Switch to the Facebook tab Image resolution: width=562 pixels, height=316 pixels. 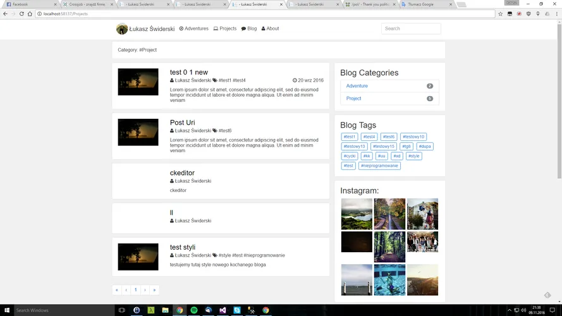31,4
